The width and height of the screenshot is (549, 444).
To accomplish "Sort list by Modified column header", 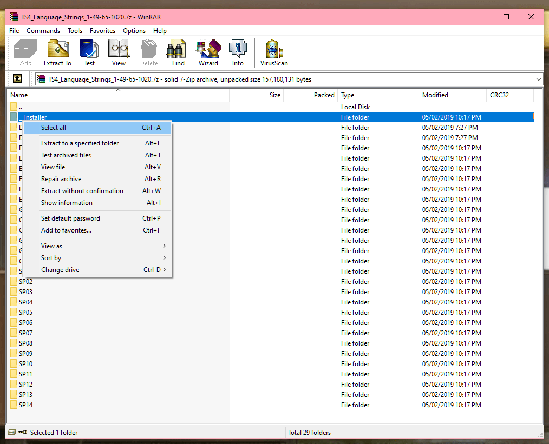I will [453, 95].
